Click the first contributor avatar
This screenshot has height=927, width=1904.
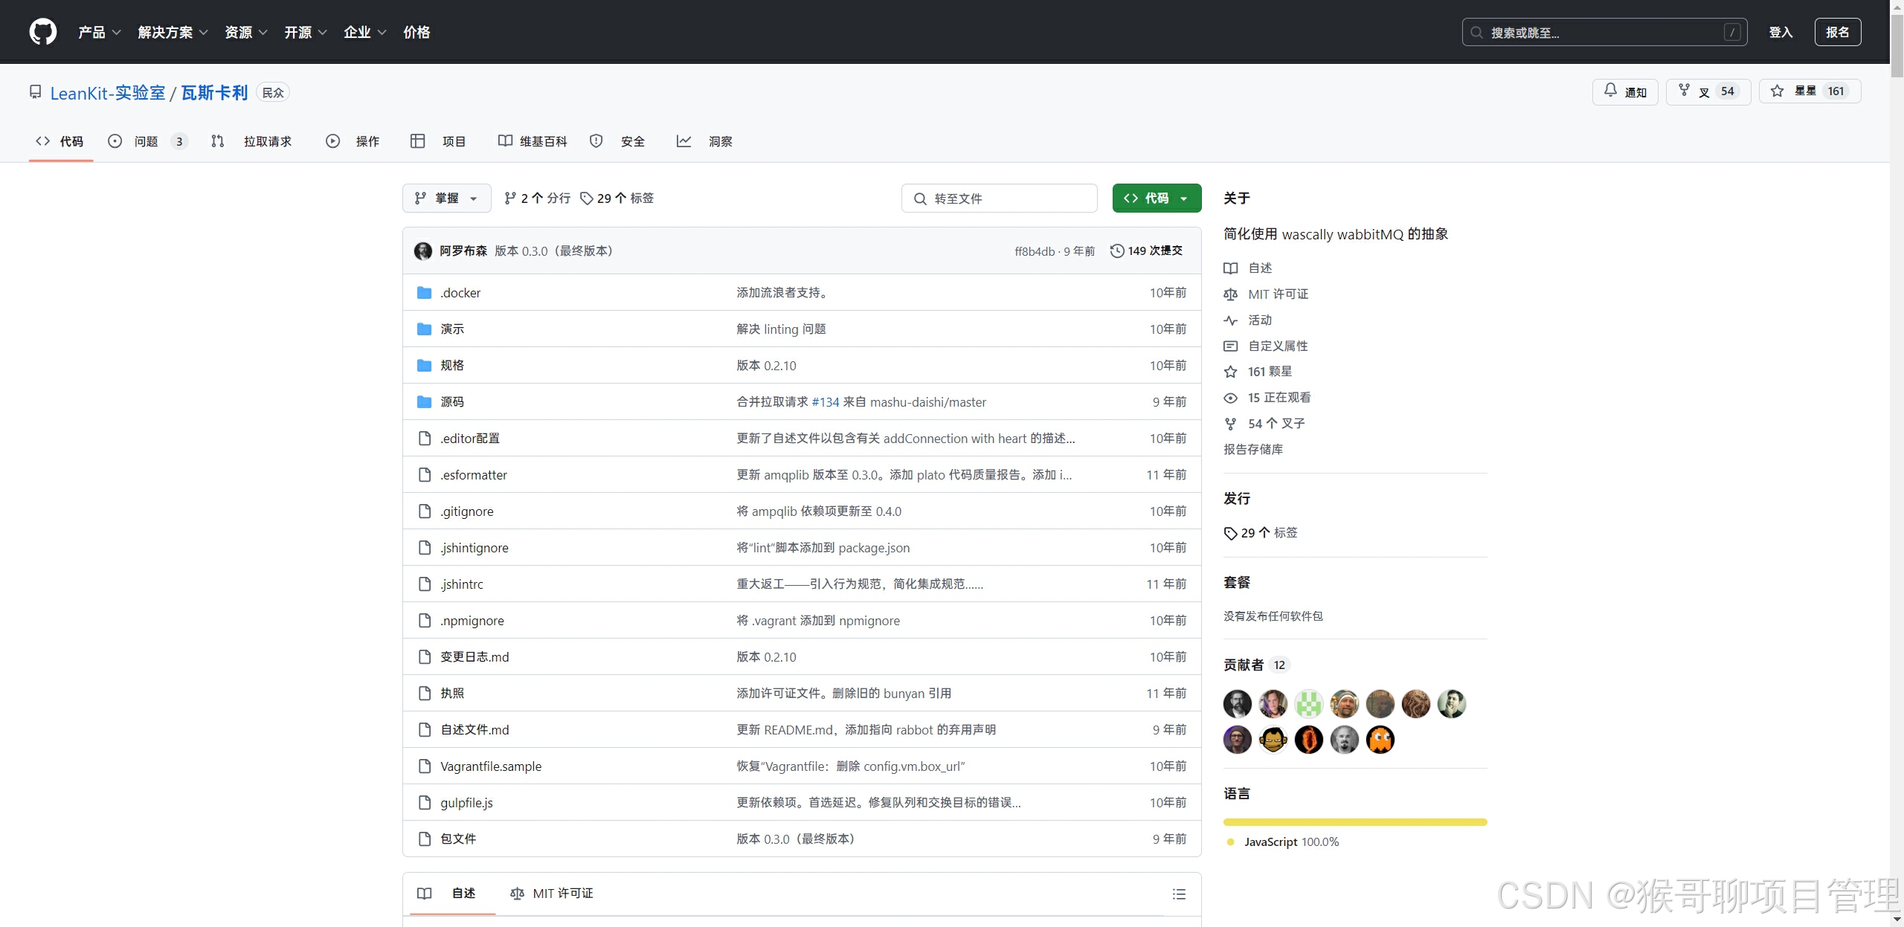1238,703
